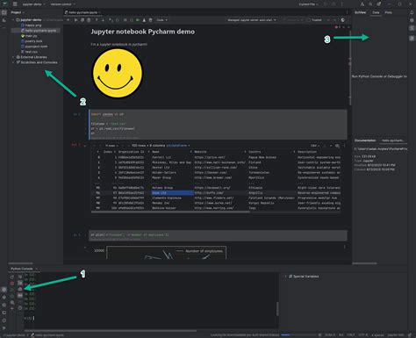The image size is (416, 338).
Task: Switch to hello-pycharm tab in documentation pane
Action: pyautogui.click(x=393, y=140)
